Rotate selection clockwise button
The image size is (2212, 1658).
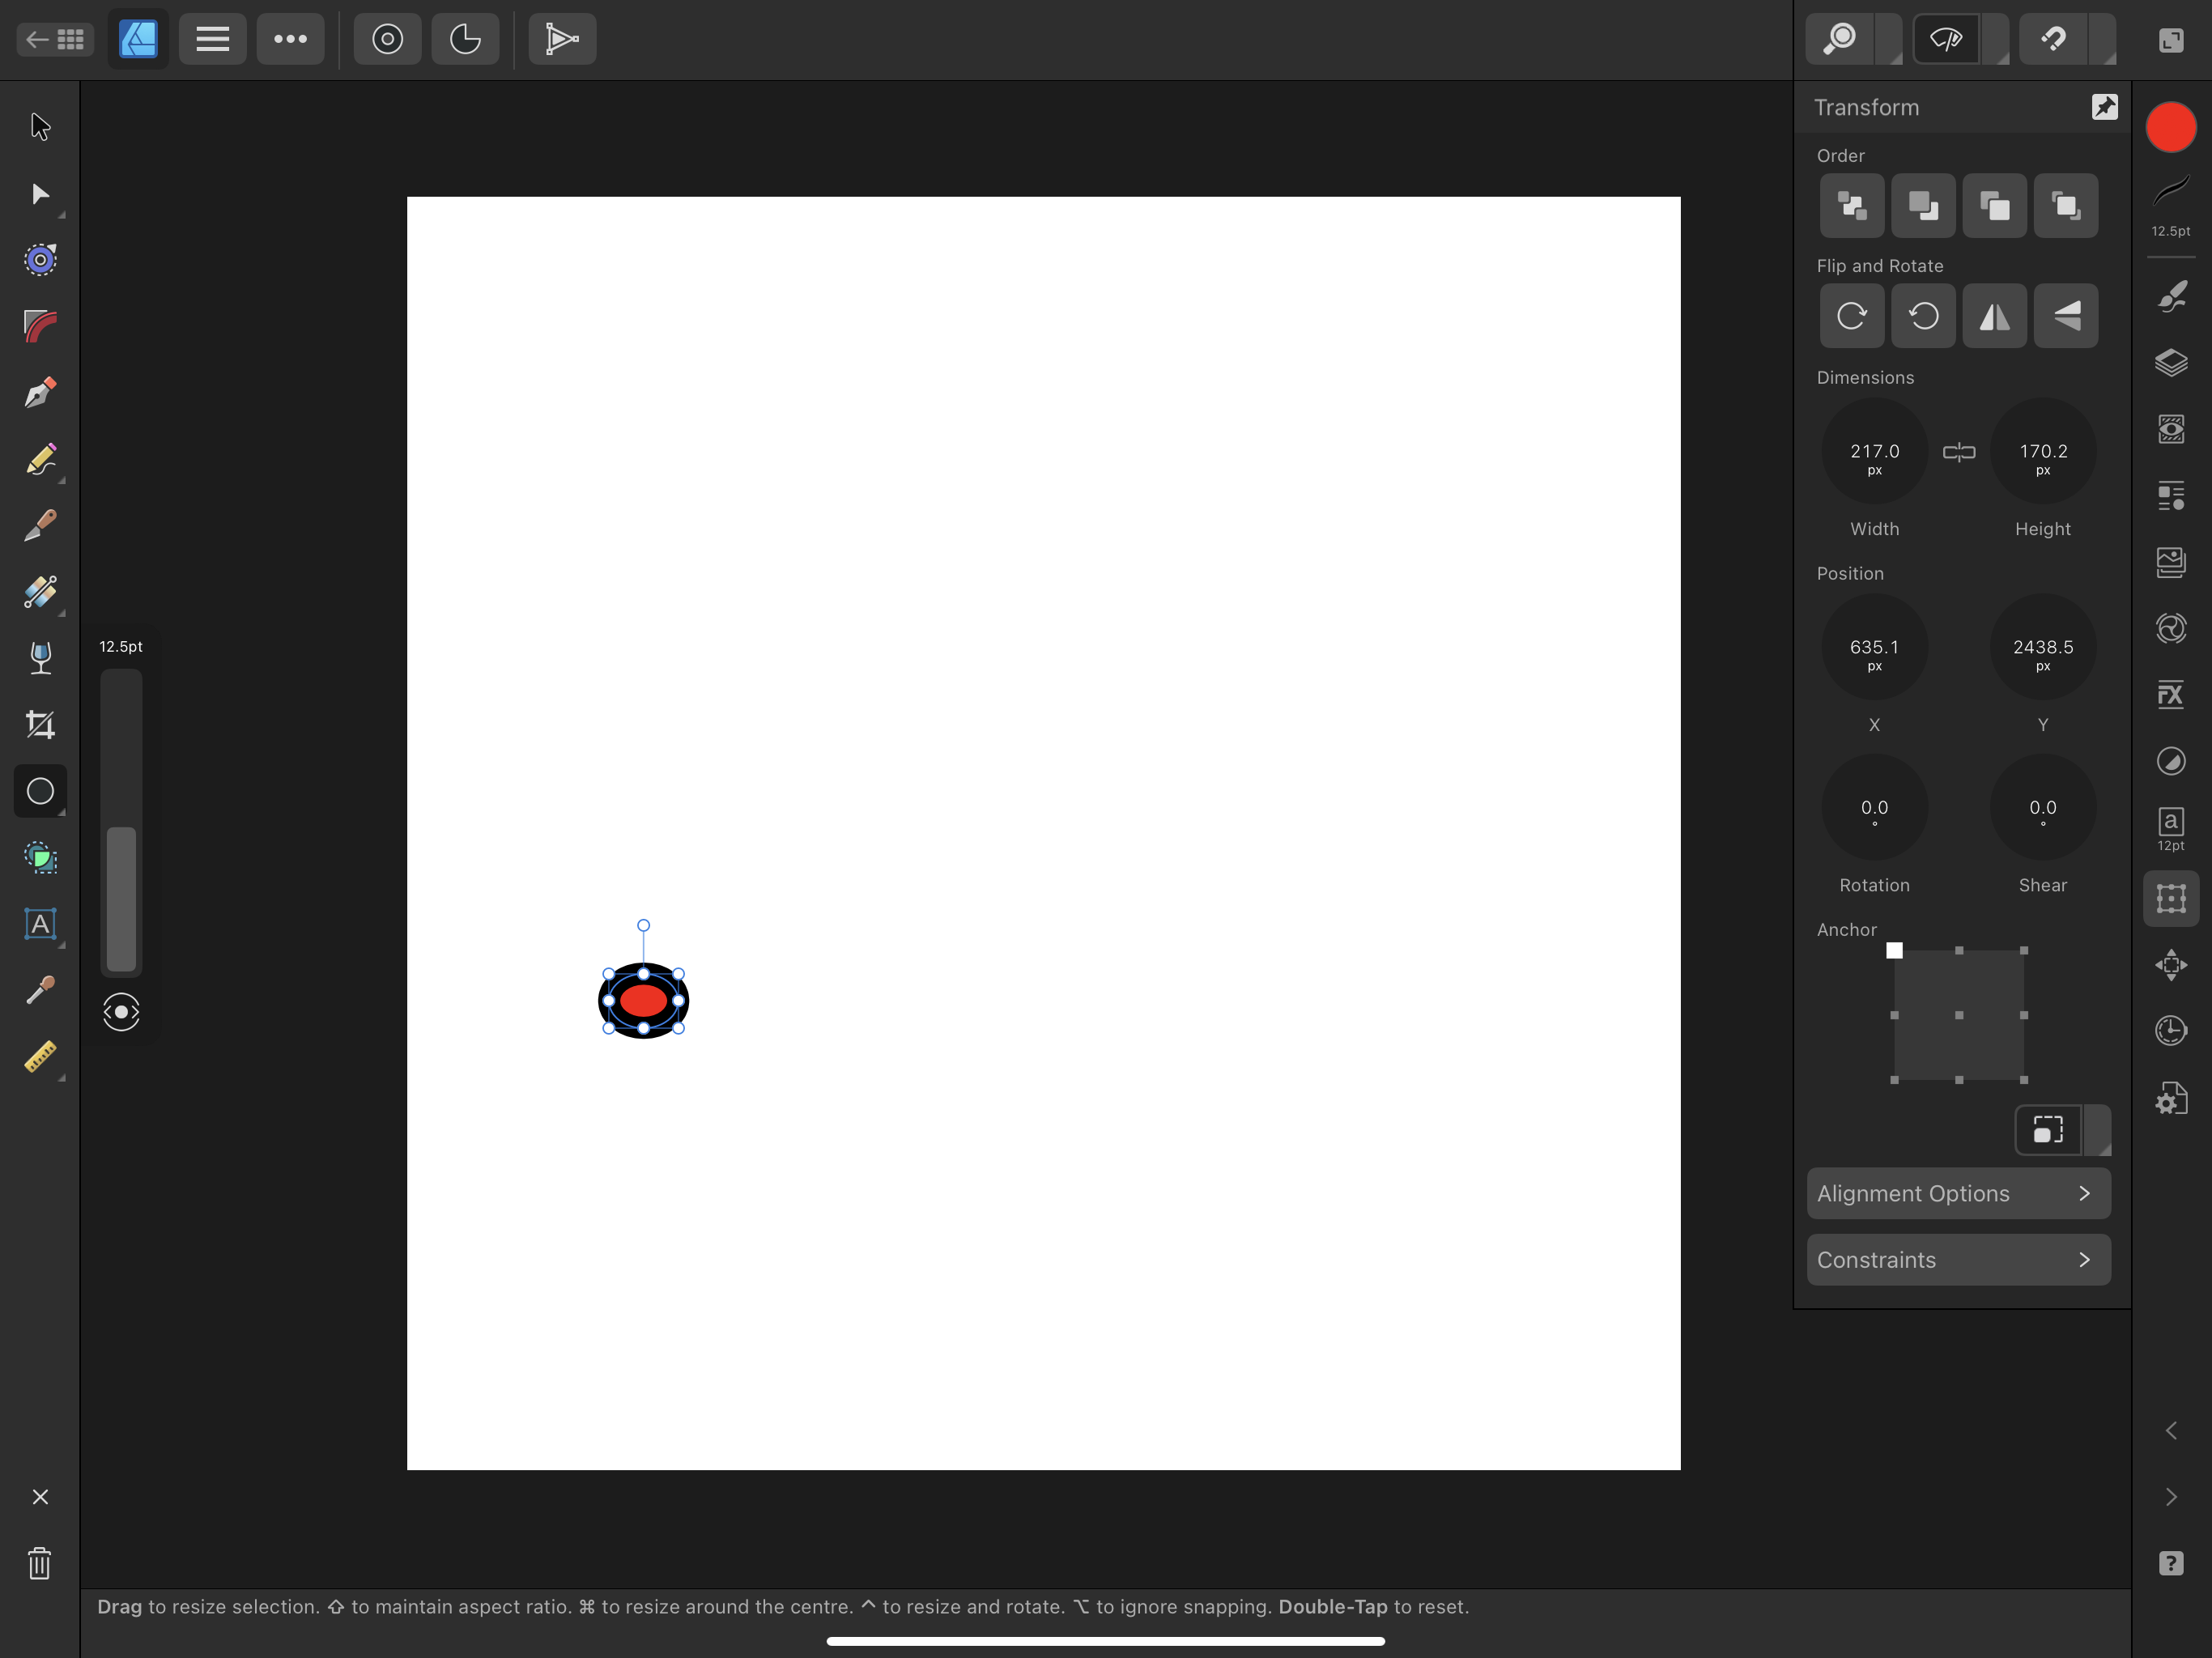click(x=1851, y=317)
